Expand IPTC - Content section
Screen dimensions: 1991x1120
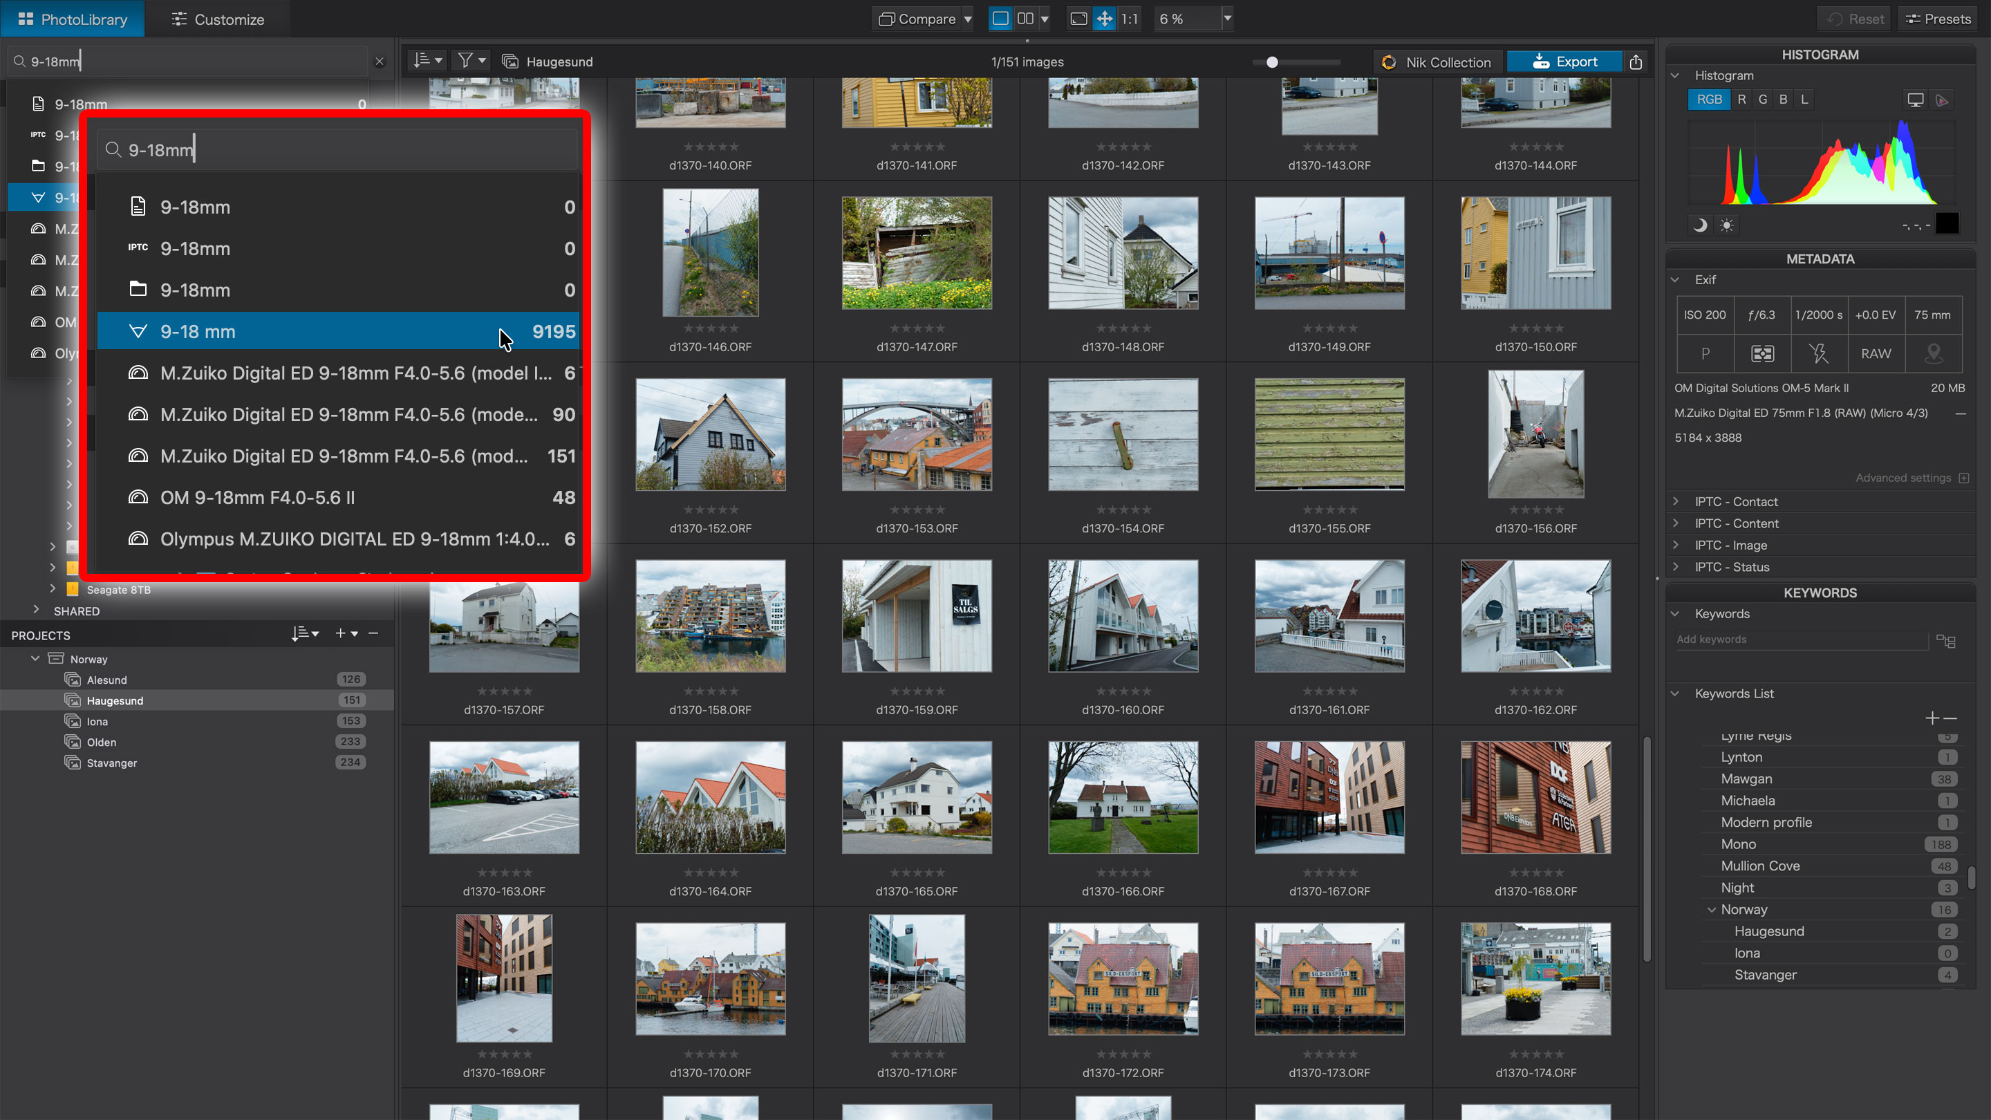coord(1675,523)
